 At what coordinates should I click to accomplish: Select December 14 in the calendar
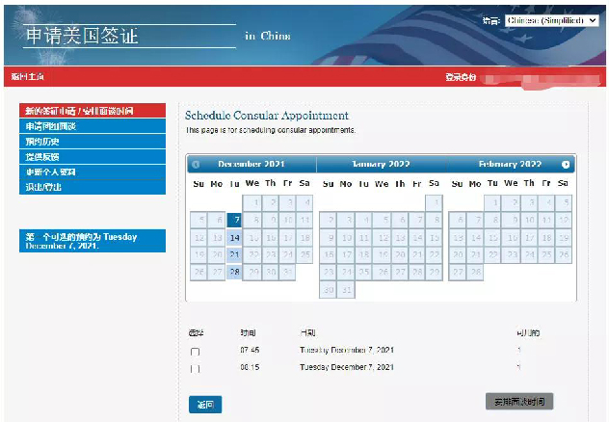pyautogui.click(x=234, y=238)
